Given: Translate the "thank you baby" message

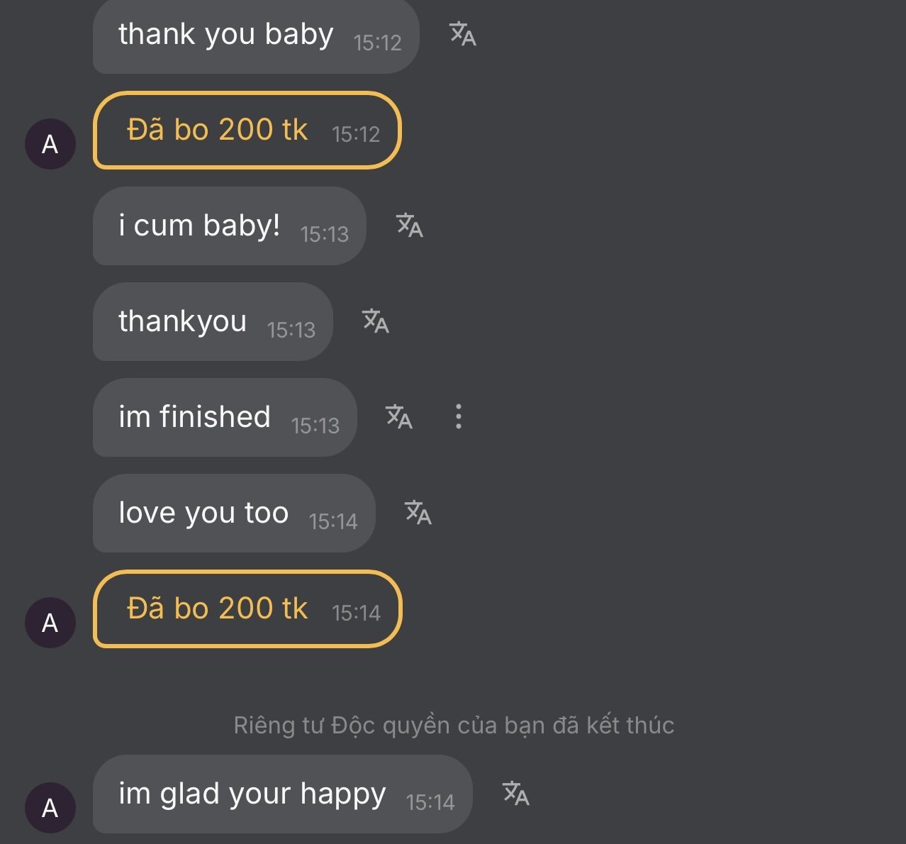Looking at the screenshot, I should (463, 33).
